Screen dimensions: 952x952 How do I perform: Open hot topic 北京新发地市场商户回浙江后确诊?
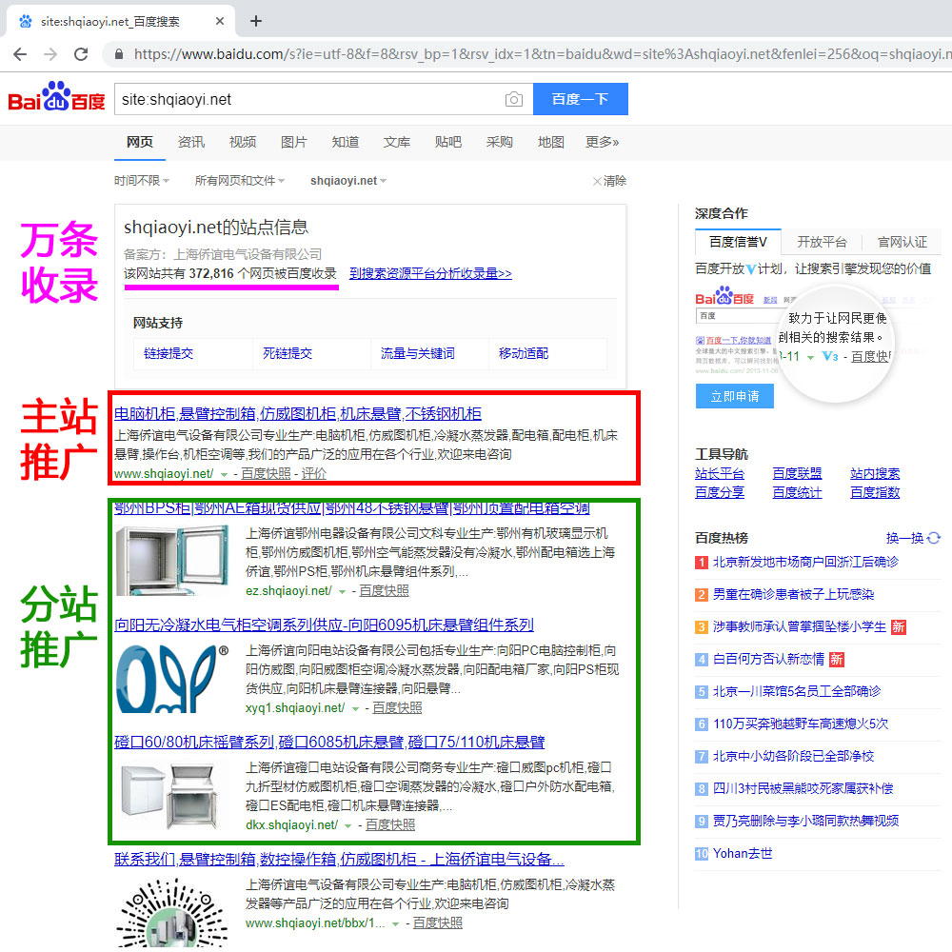805,563
